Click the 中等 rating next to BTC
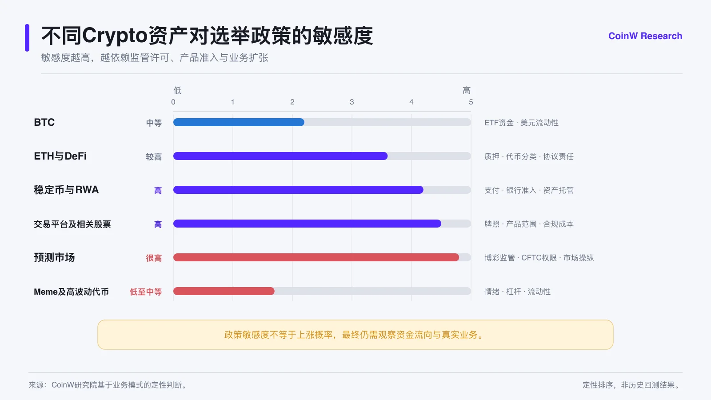The width and height of the screenshot is (711, 400). [154, 123]
